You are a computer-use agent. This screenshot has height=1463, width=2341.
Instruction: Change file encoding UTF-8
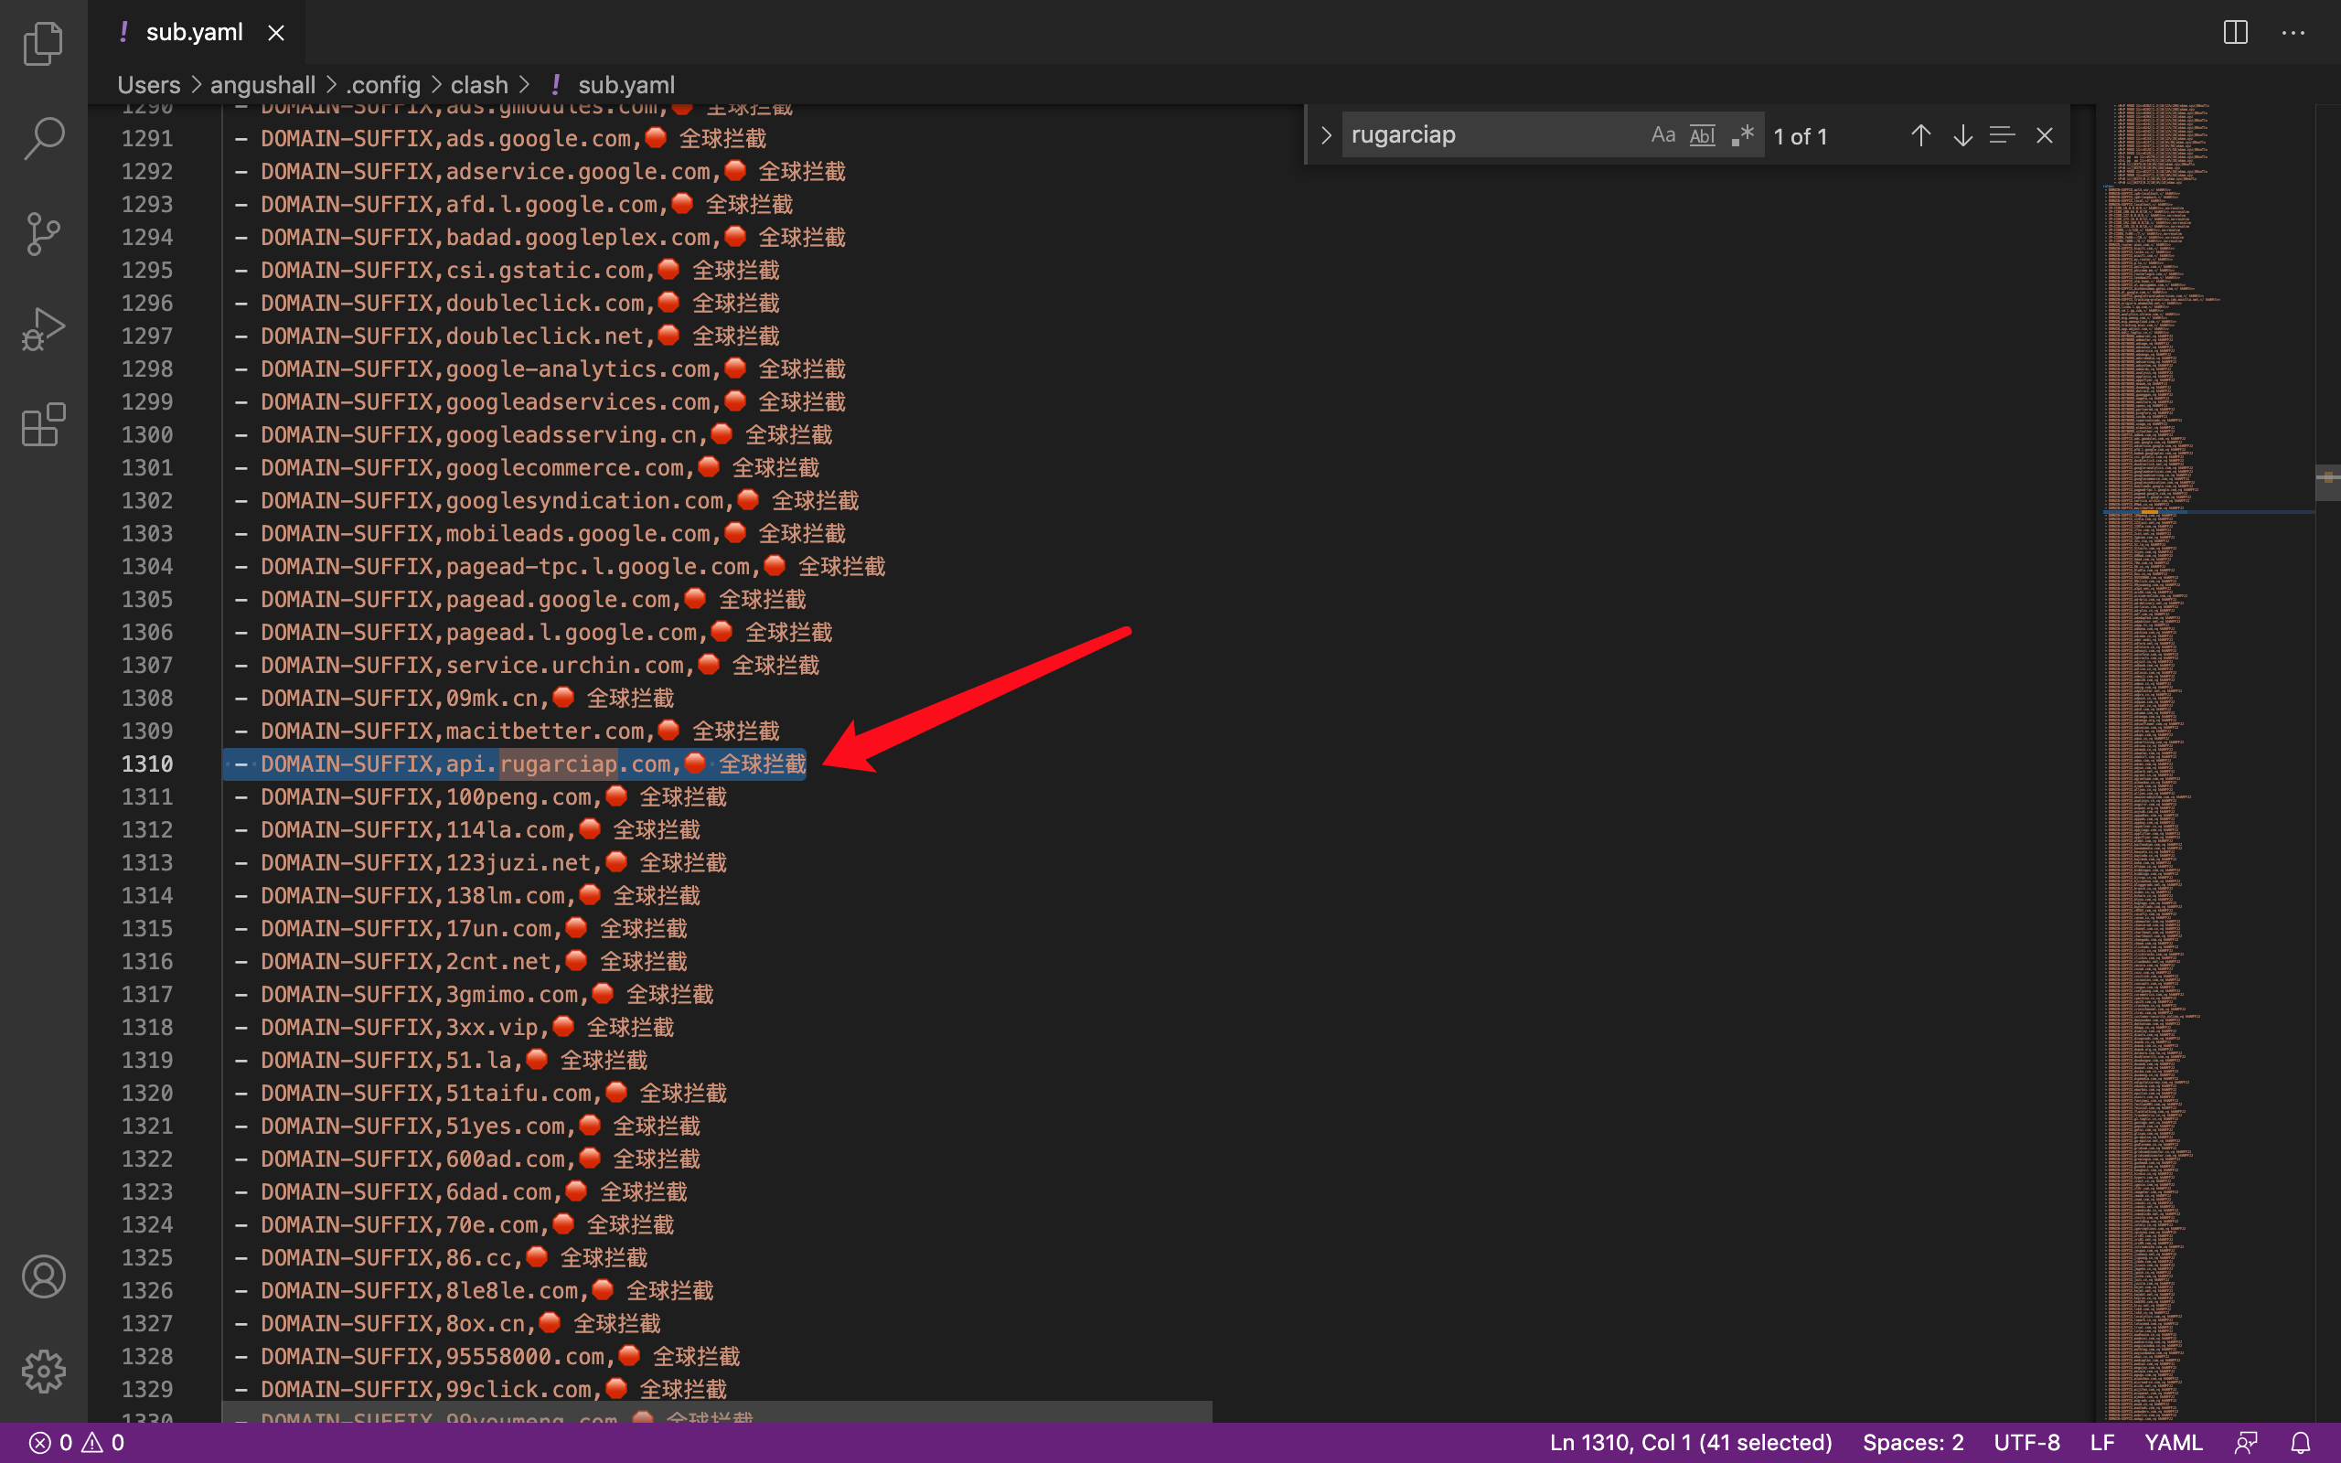[x=2026, y=1443]
